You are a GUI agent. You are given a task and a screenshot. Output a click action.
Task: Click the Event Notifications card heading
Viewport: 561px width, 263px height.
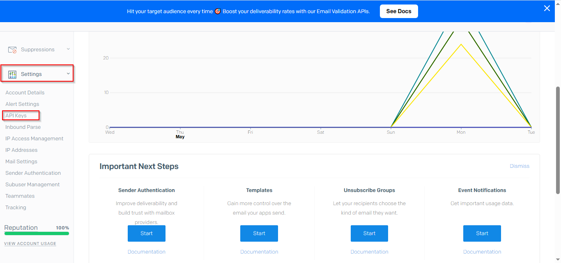[x=482, y=190]
